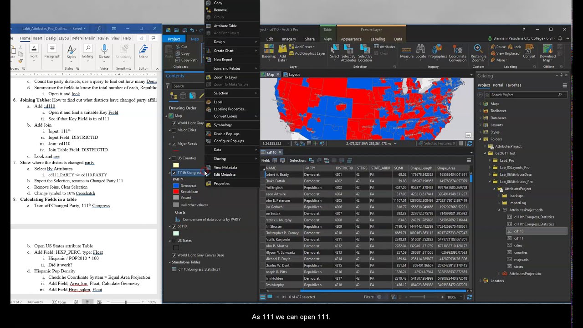Screen dimensions: 583x328
Task: Click the red Republican symbol swatch
Action: pyautogui.click(x=176, y=192)
